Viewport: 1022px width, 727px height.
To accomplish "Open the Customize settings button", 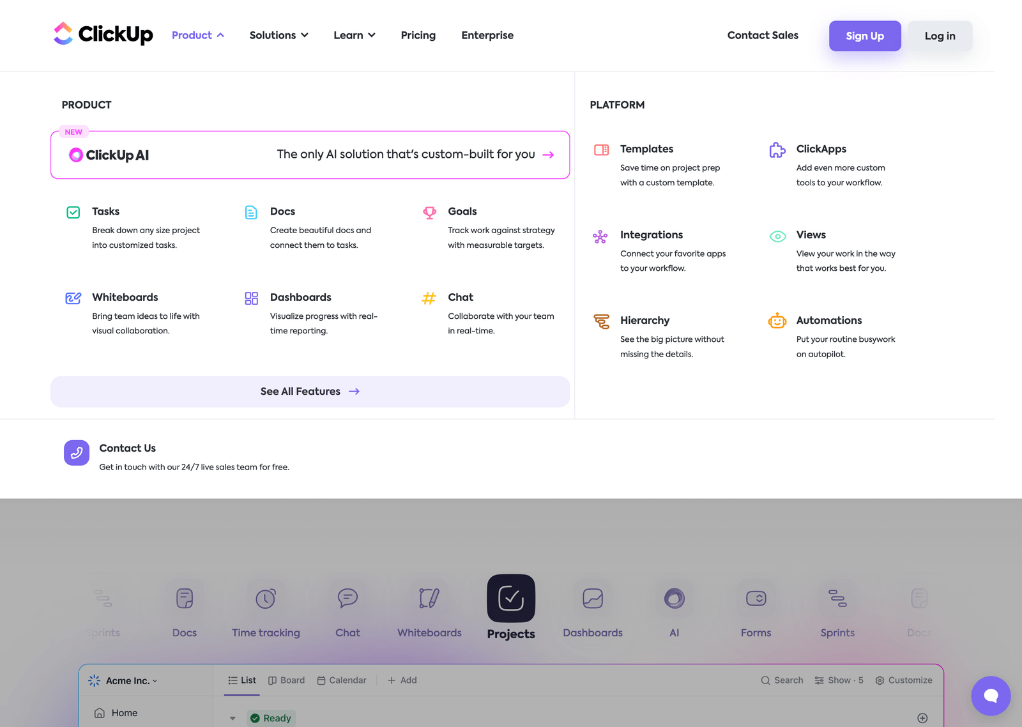I will click(x=904, y=680).
